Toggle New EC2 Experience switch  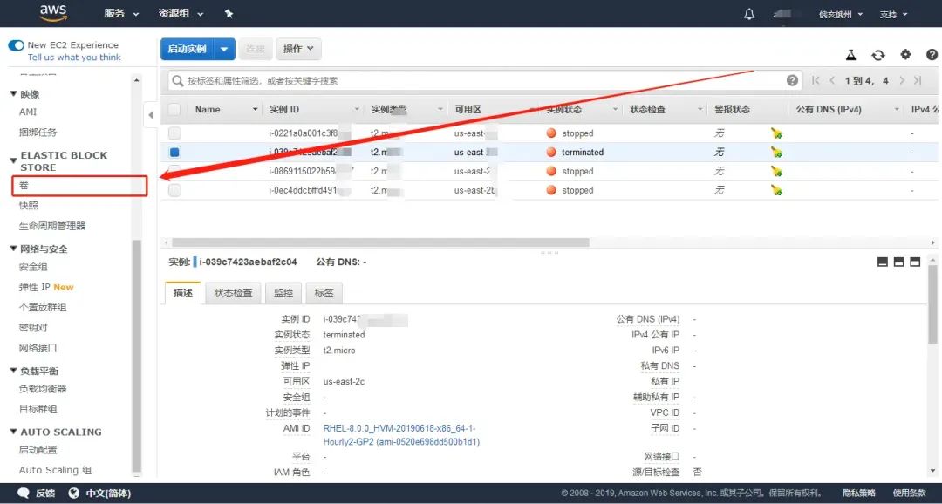pyautogui.click(x=17, y=45)
